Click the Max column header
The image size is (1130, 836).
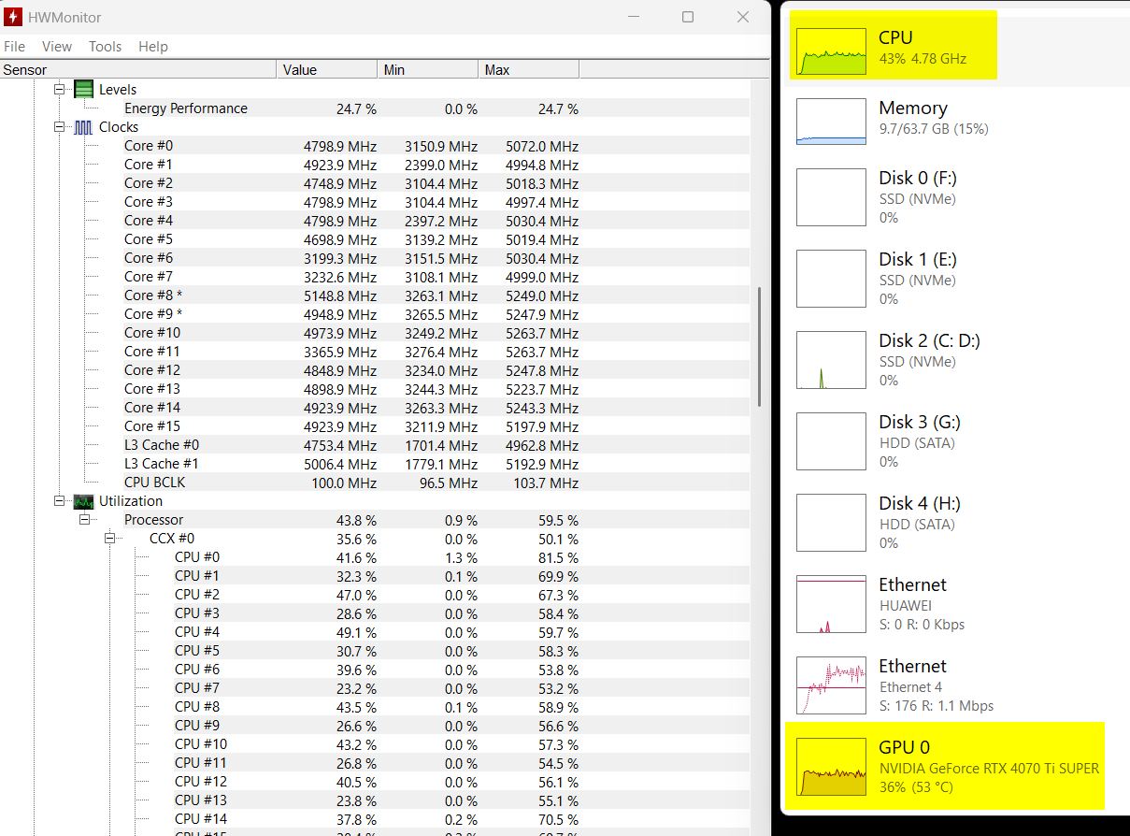[x=528, y=70]
